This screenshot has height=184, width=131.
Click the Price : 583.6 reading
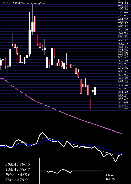click(18, 175)
